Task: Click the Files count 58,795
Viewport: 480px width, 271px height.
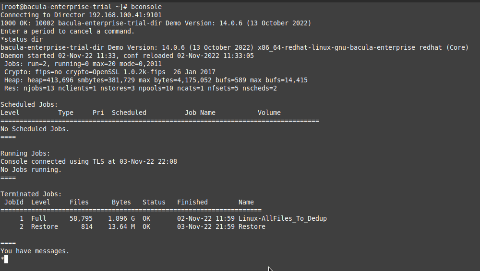Action: point(81,218)
